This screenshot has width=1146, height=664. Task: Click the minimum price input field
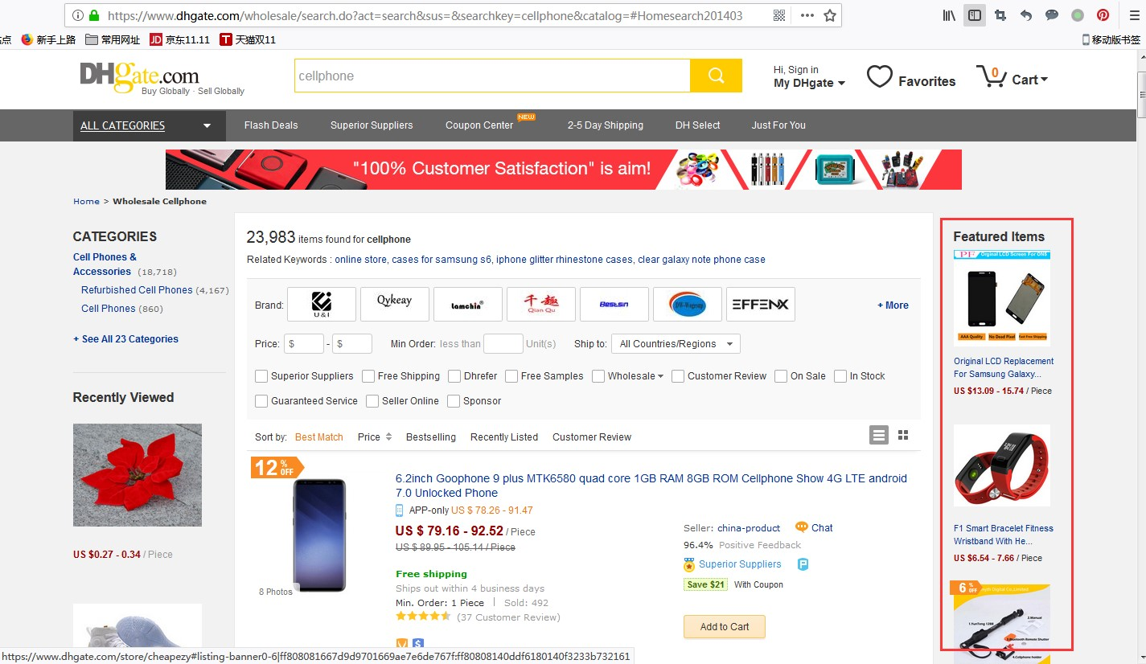(303, 344)
